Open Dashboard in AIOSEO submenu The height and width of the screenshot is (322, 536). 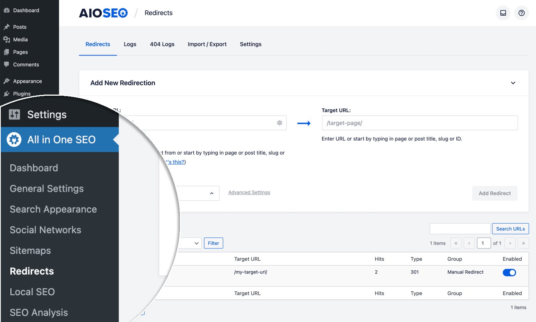34,168
